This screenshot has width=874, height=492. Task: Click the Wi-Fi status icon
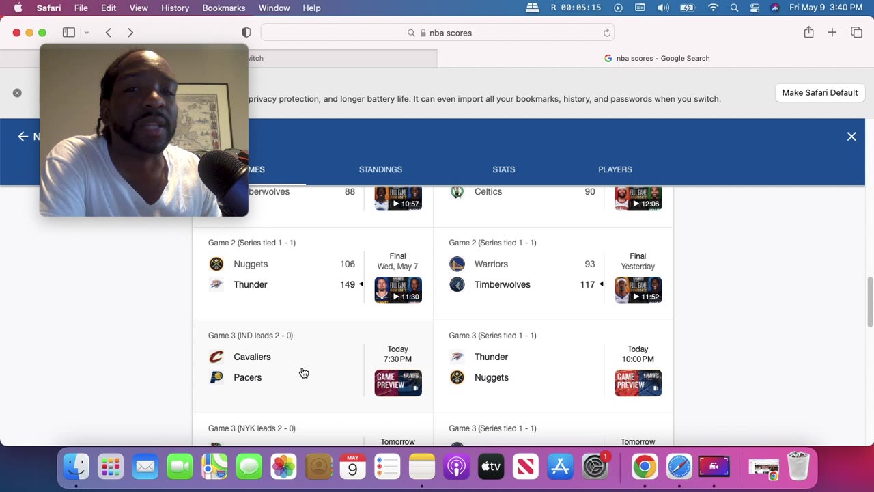714,8
